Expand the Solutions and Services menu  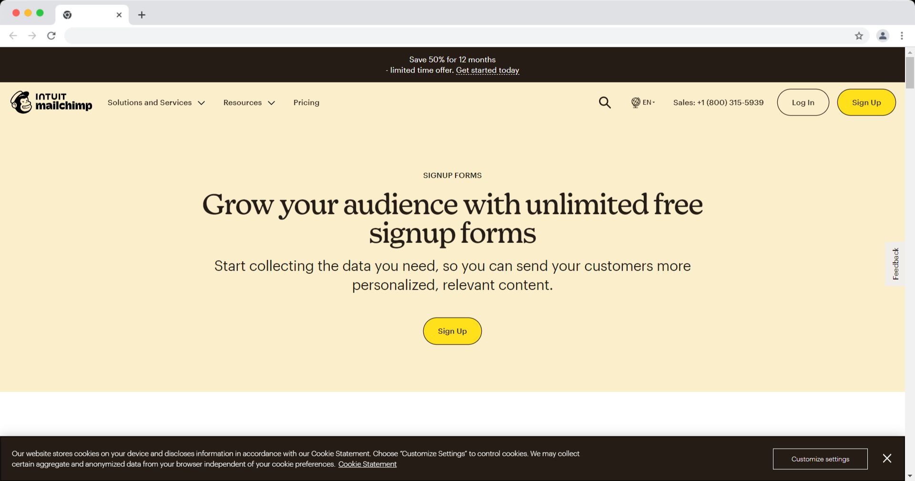coord(156,102)
